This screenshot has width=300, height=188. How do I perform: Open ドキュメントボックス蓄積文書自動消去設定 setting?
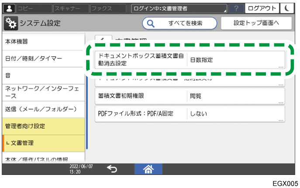tap(190, 60)
